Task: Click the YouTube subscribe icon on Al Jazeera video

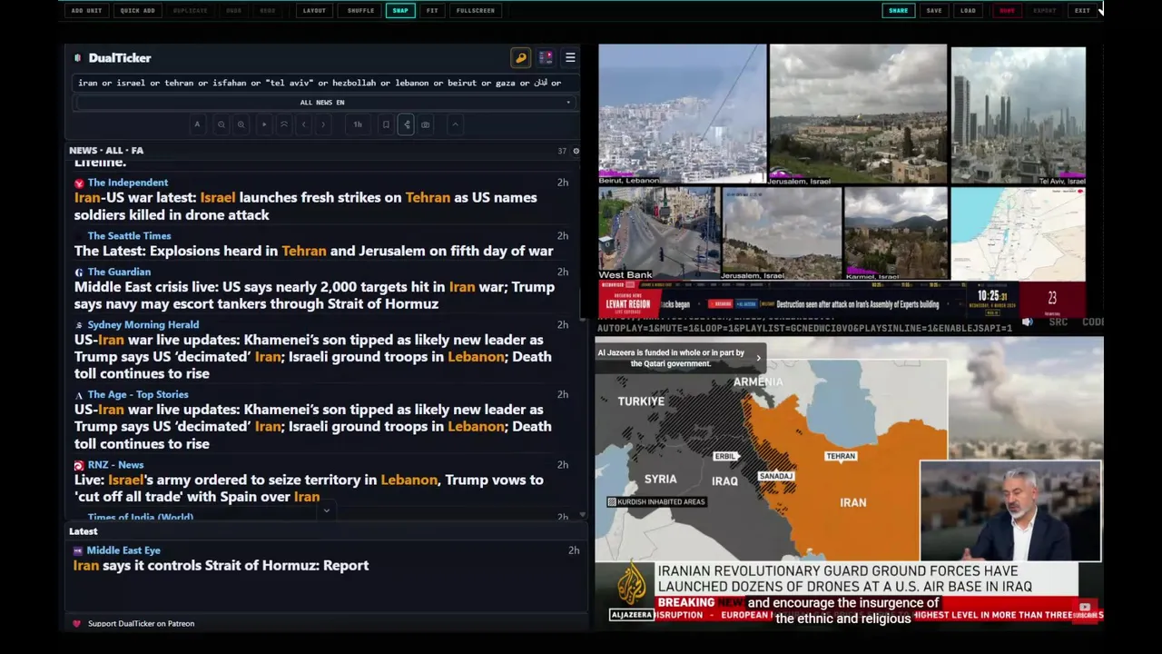Action: tap(1085, 609)
